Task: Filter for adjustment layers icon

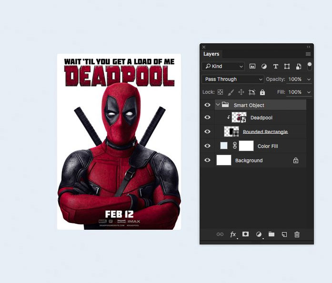Action: click(264, 67)
